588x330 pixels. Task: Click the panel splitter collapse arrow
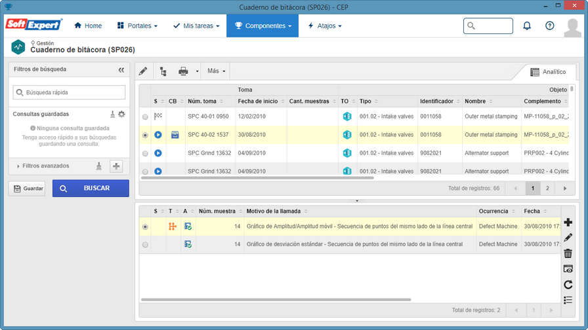pyautogui.click(x=357, y=200)
